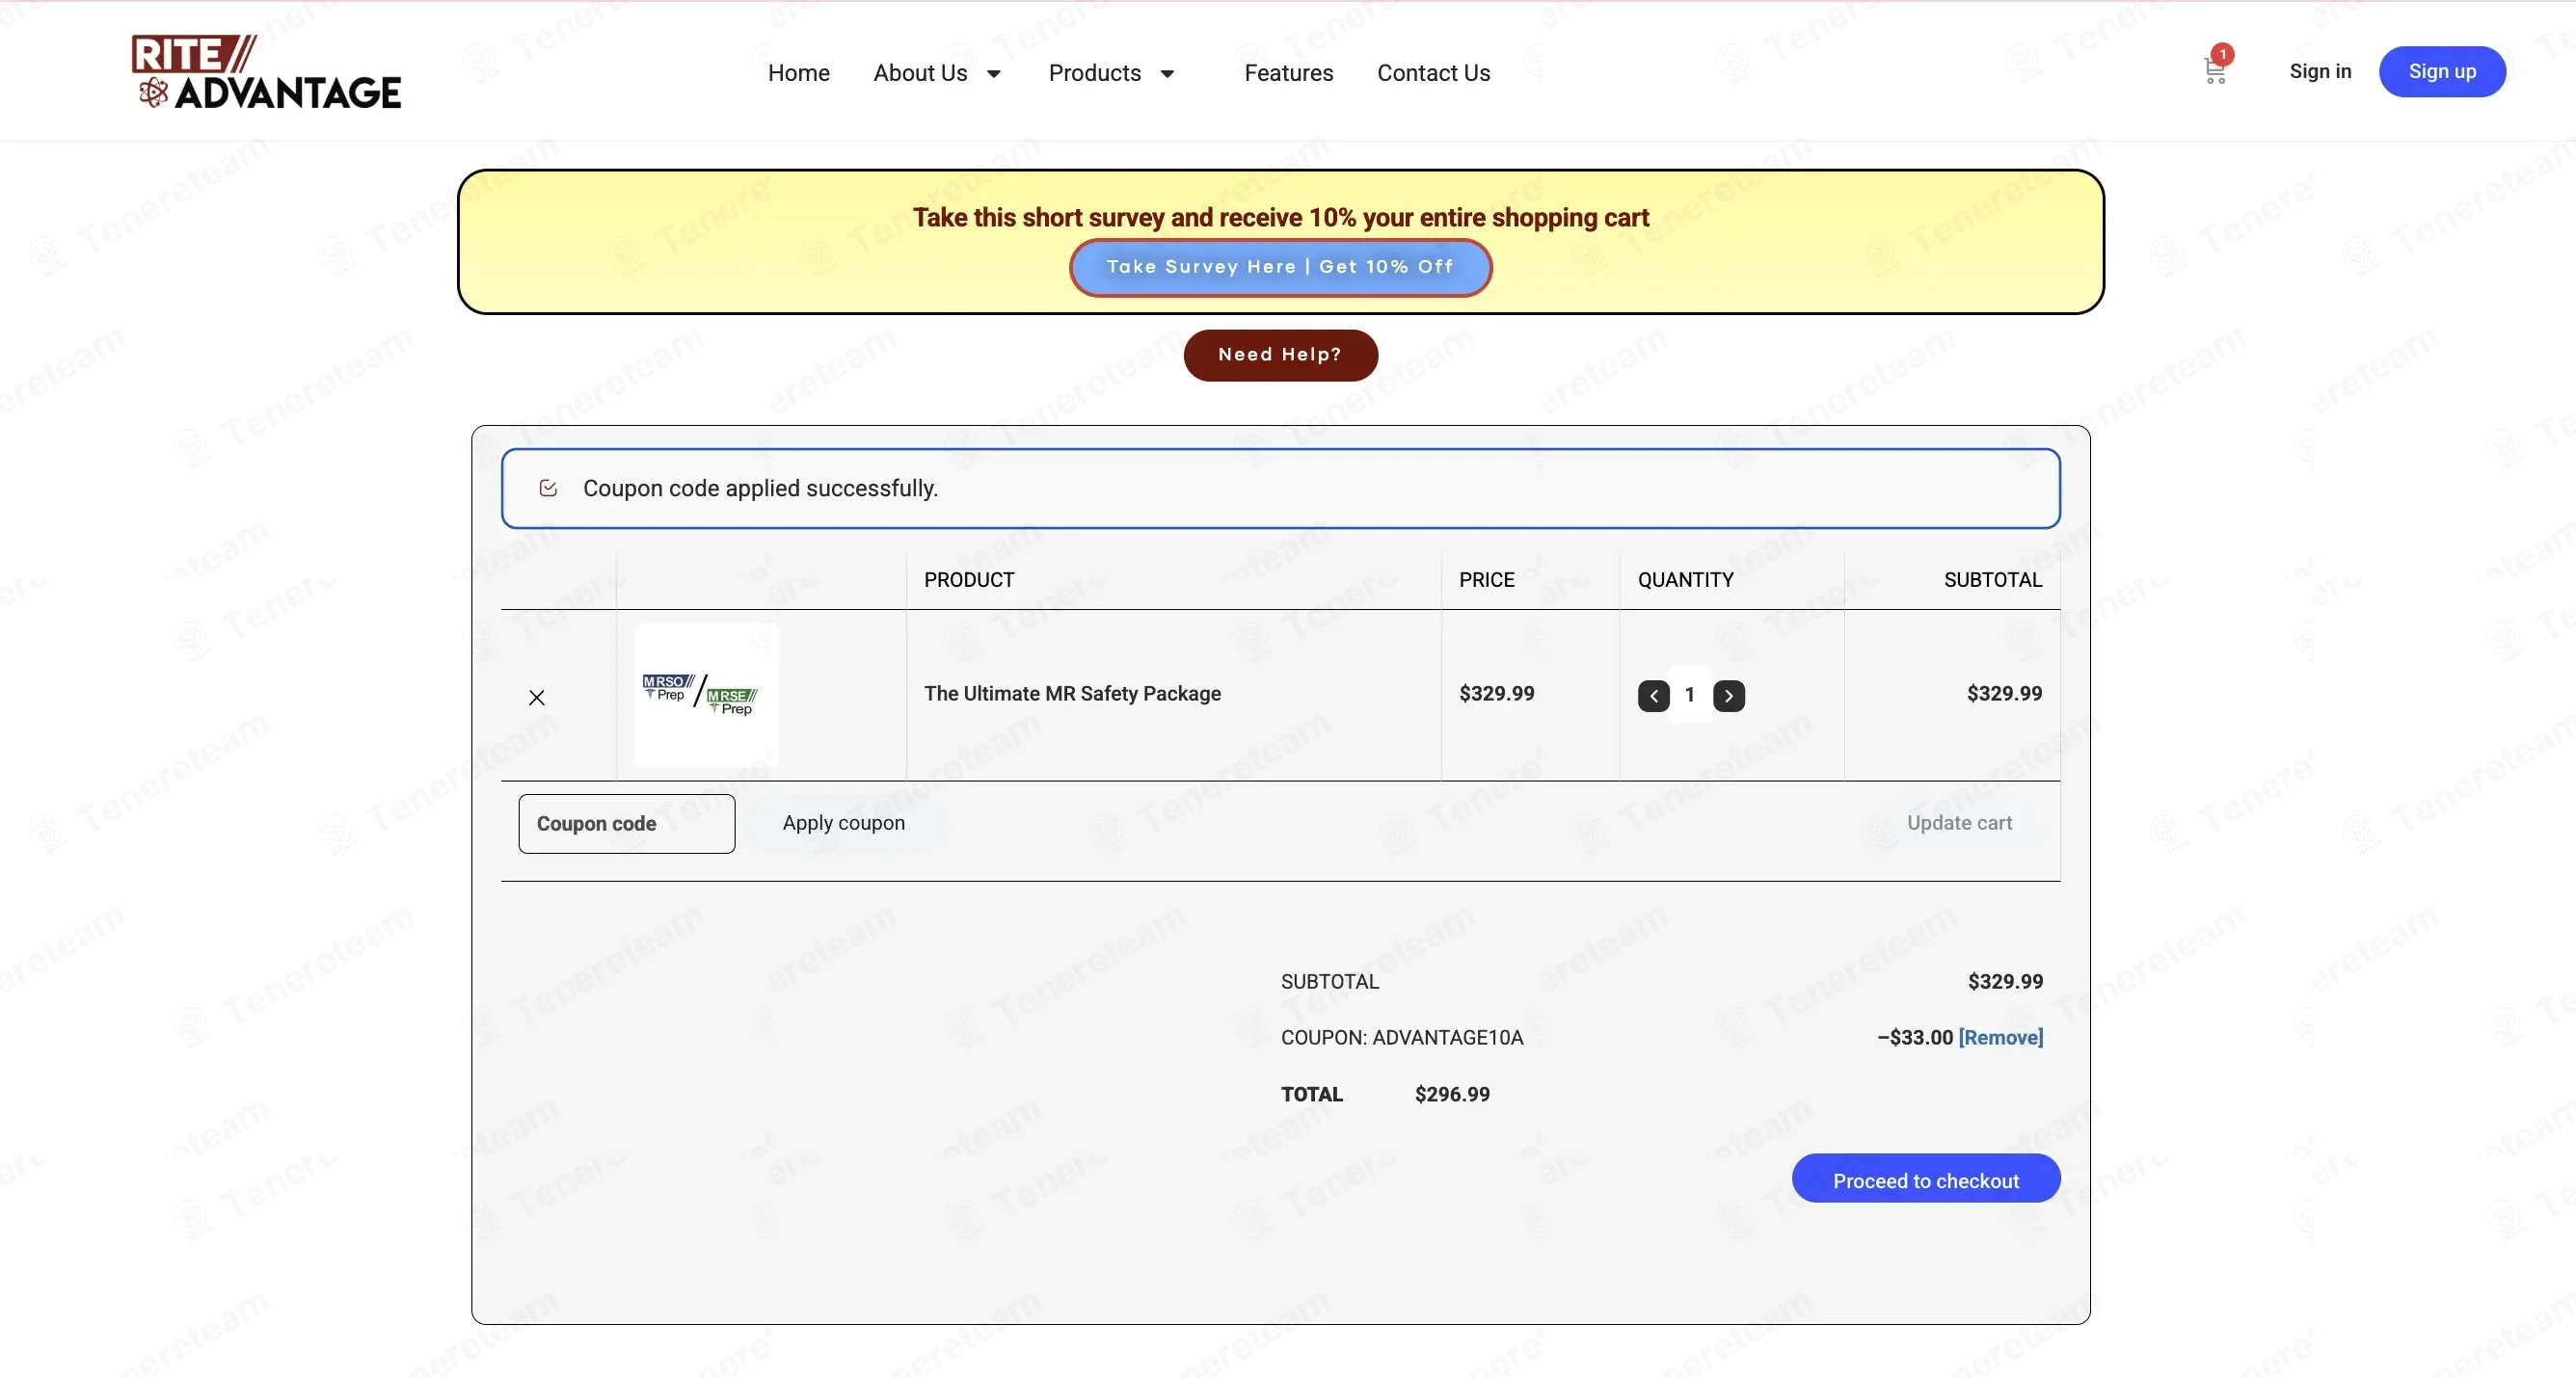Click the PRODUCT column header

pos(969,579)
